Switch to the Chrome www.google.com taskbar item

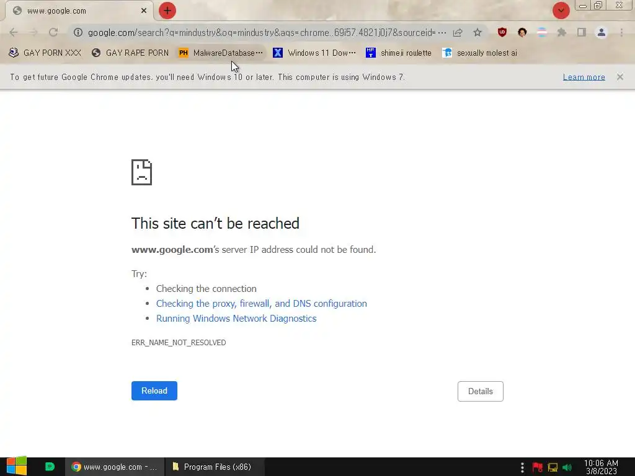pyautogui.click(x=115, y=467)
